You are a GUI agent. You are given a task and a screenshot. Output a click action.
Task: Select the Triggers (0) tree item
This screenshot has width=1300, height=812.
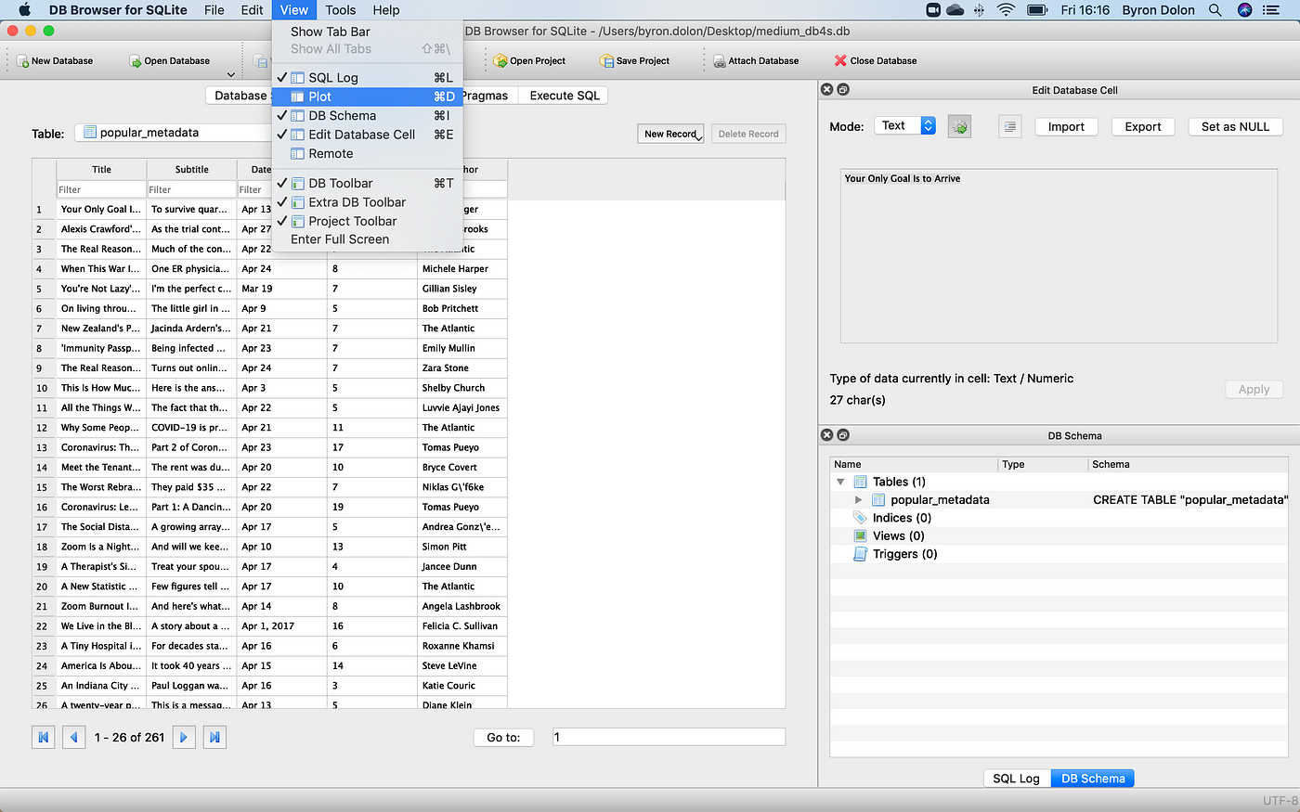pyautogui.click(x=905, y=554)
